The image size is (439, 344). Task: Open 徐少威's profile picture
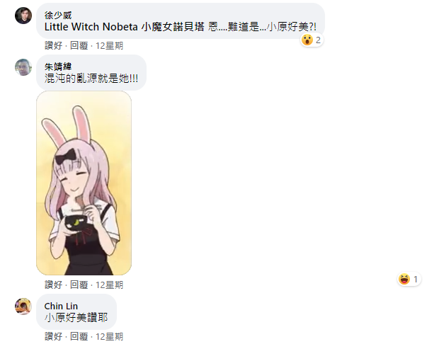[23, 16]
